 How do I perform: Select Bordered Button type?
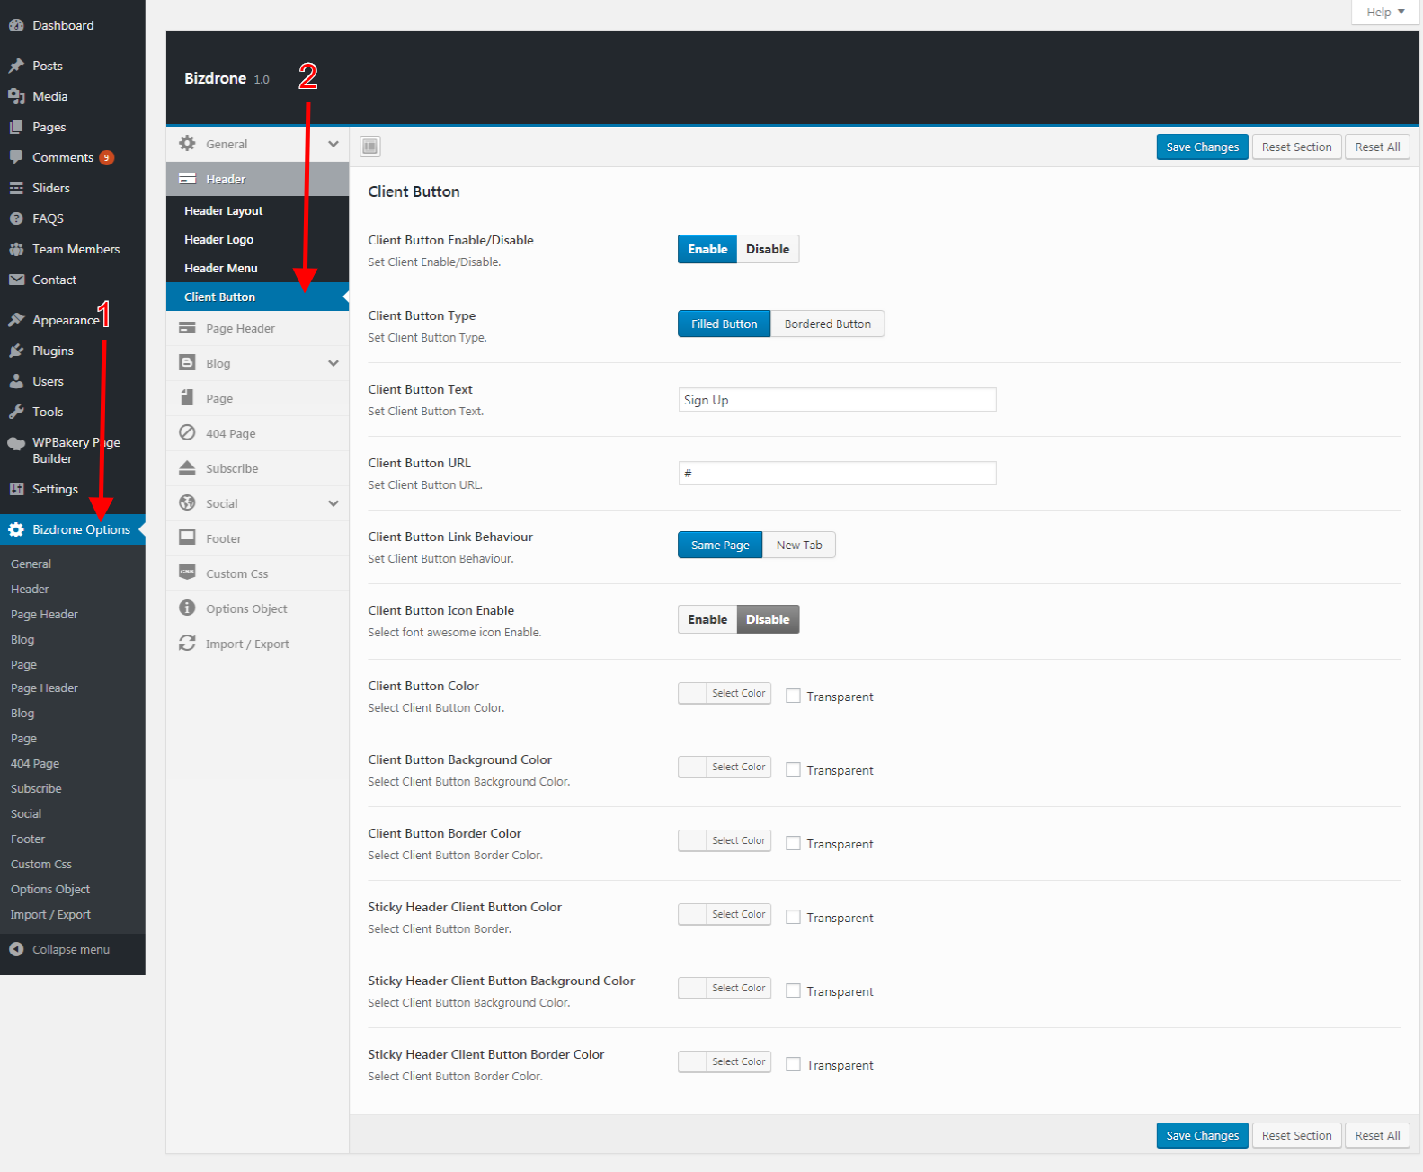[828, 324]
